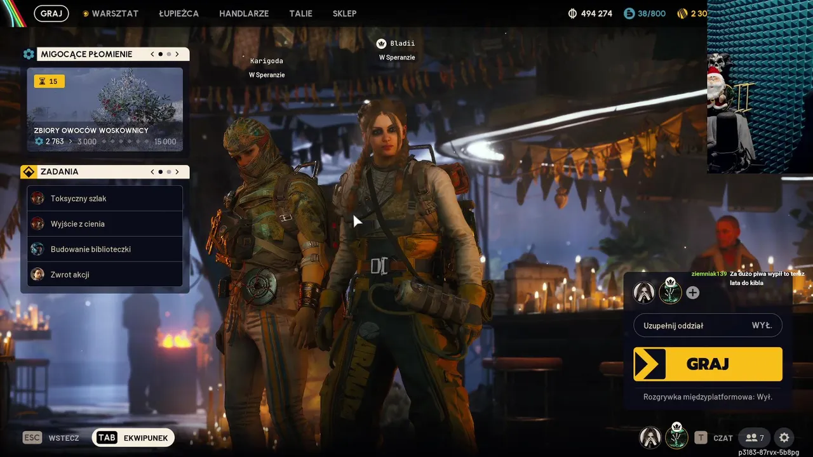Click first party avatar in bottom bar
This screenshot has height=457, width=813.
[650, 437]
